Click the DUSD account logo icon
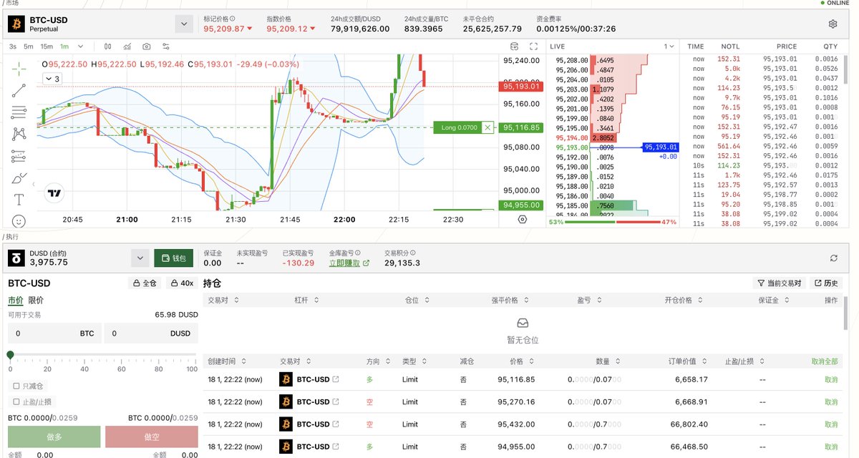The height and width of the screenshot is (458, 859). click(x=16, y=258)
